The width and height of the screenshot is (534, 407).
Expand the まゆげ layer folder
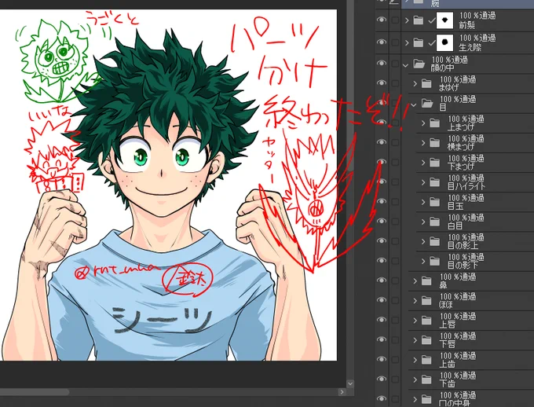coord(415,83)
